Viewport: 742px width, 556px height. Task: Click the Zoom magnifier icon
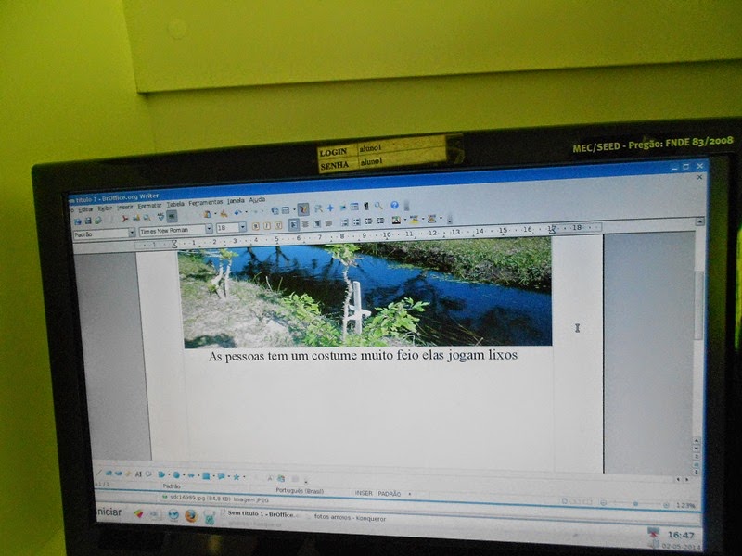coord(378,206)
